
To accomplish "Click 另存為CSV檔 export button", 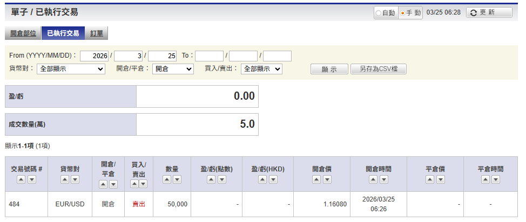I will [379, 69].
